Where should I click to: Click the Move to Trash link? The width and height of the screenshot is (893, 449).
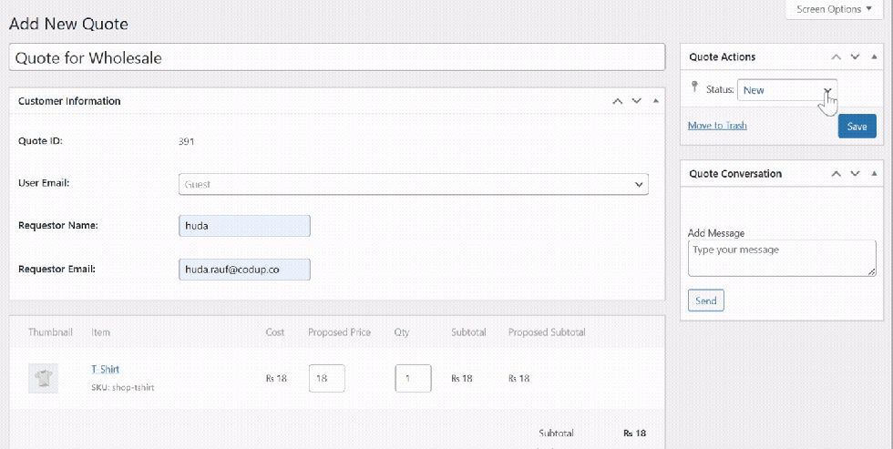[x=717, y=126]
